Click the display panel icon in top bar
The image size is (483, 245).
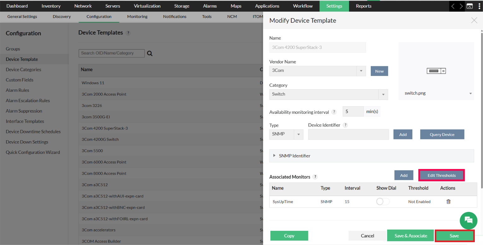point(470,6)
